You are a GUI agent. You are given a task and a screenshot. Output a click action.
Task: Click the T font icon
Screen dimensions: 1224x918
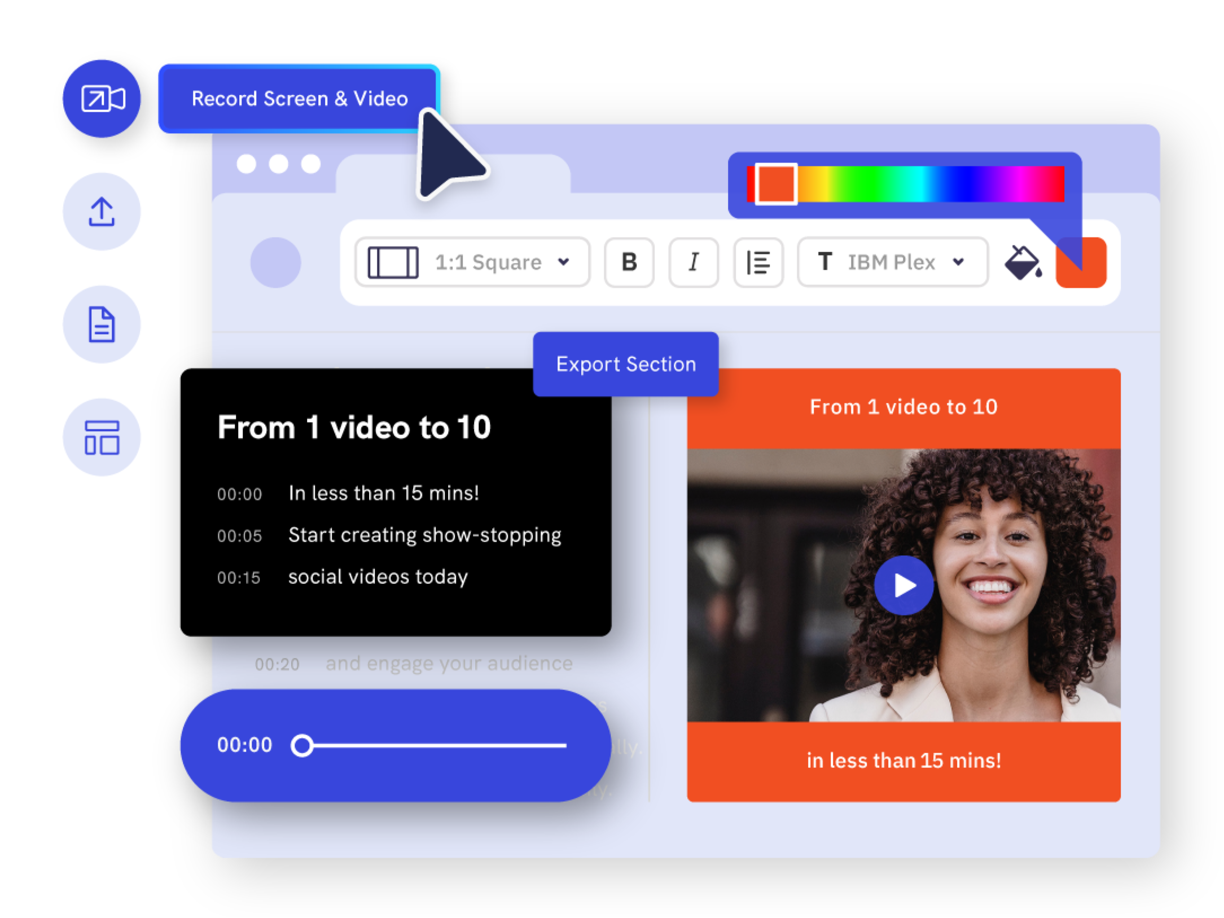[824, 262]
